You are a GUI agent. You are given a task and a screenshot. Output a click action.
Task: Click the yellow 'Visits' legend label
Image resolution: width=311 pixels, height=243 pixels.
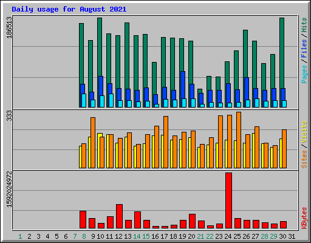click(x=304, y=132)
